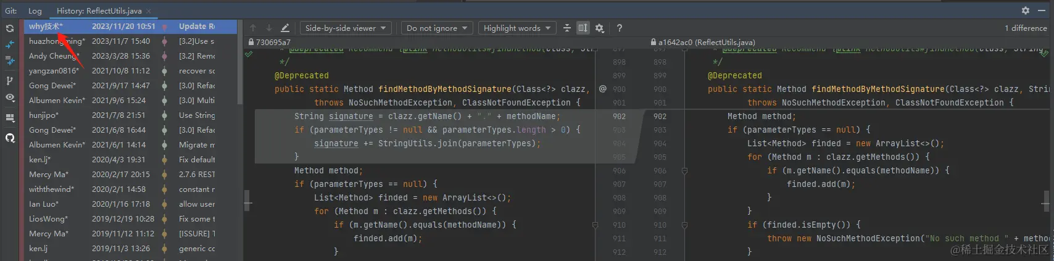Open Git tool window options gear
This screenshot has width=1054, height=261.
pyautogui.click(x=1026, y=10)
